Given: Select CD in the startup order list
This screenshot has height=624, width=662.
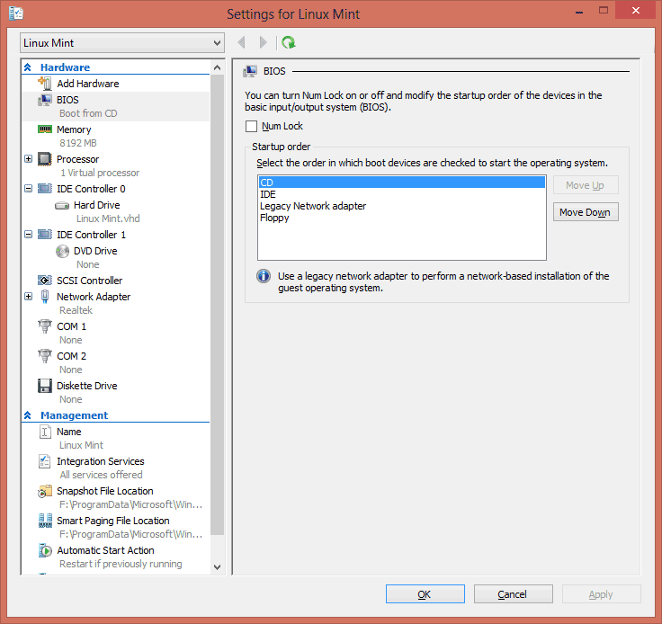Looking at the screenshot, I should [401, 183].
